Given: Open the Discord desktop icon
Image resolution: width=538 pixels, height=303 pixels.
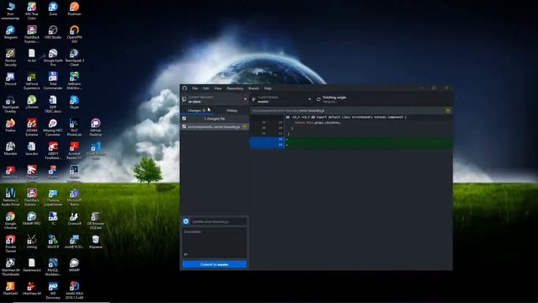Looking at the screenshot, I should tap(10, 79).
